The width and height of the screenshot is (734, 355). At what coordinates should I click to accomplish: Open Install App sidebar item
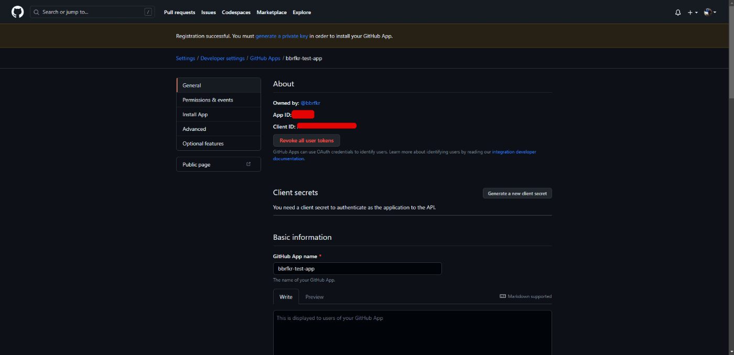[219, 115]
